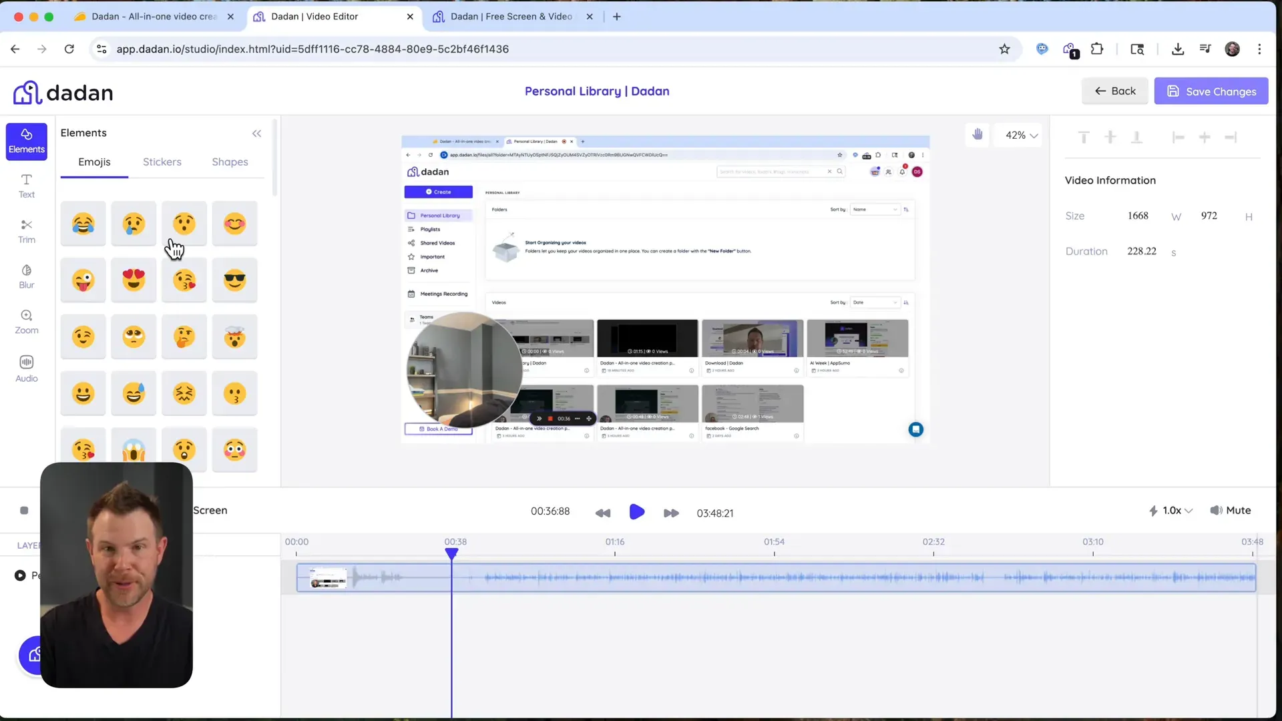Image resolution: width=1282 pixels, height=721 pixels.
Task: Add the grinning smile emoji
Action: click(x=83, y=394)
